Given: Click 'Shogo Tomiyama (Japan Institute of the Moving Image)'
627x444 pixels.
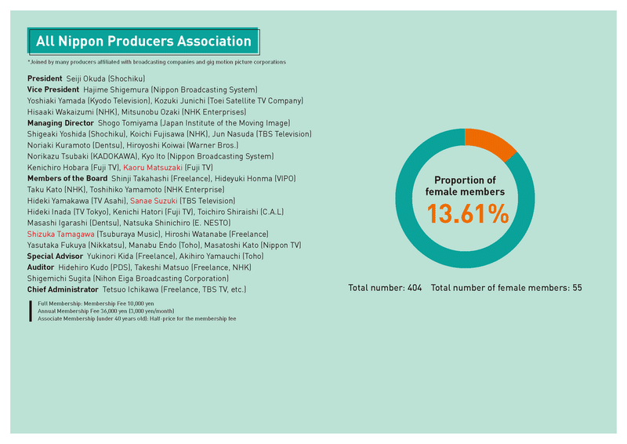Looking at the screenshot, I should coord(194,123).
